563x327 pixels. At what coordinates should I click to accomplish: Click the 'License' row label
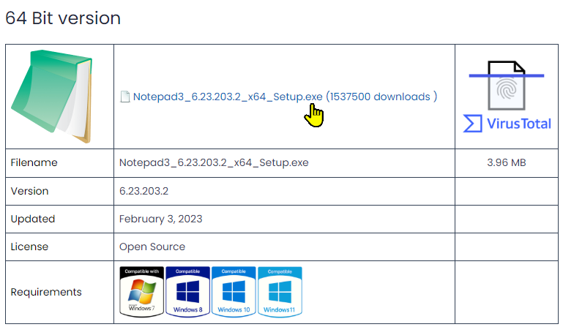click(29, 247)
